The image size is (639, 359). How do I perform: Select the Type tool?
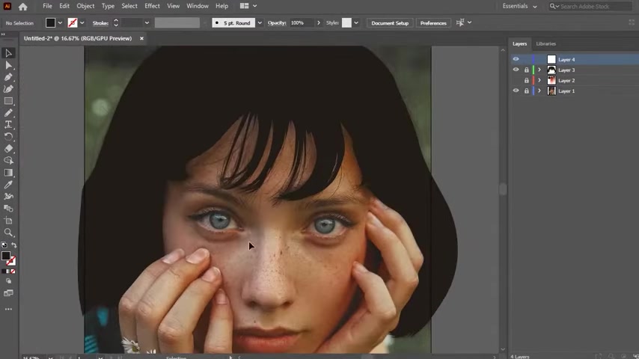pos(8,125)
